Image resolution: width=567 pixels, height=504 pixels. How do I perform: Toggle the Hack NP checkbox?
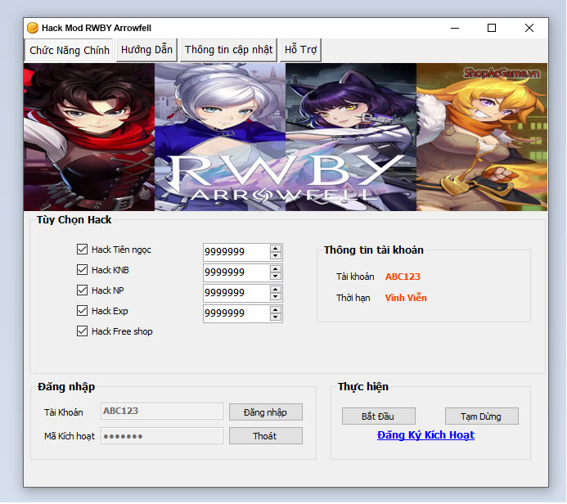pos(82,290)
